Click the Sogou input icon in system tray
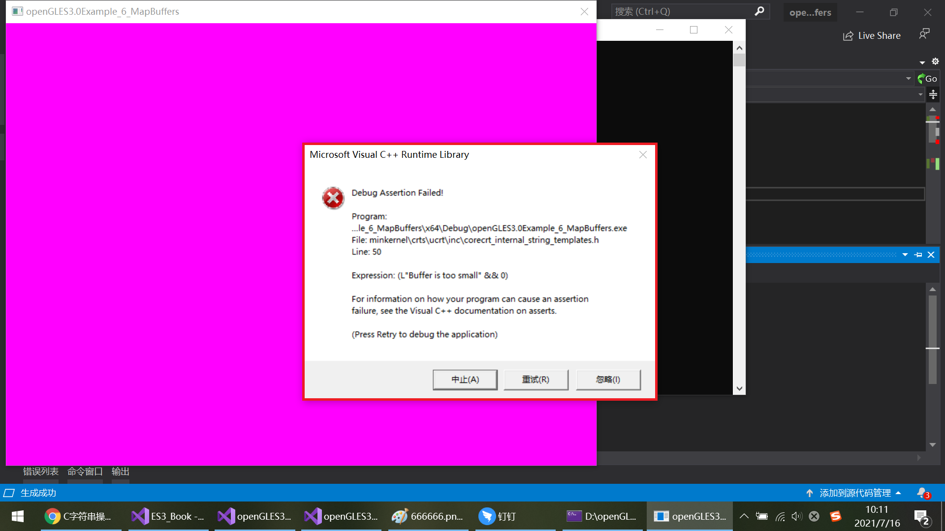 [837, 516]
